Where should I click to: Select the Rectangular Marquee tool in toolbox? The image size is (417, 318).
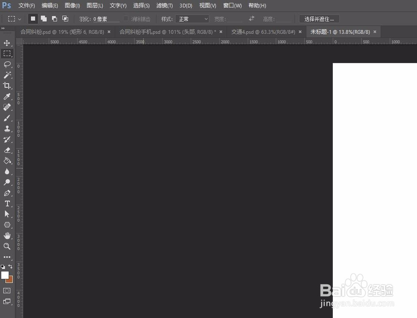tap(7, 54)
